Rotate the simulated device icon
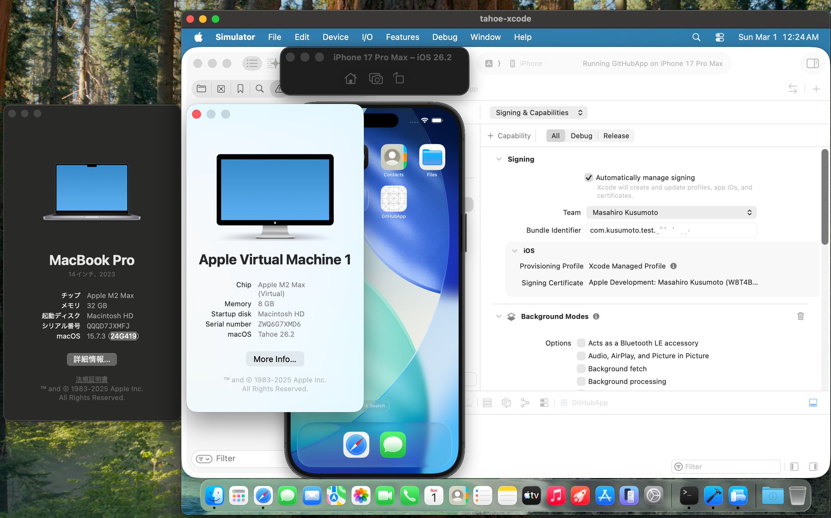This screenshot has height=518, width=831. point(399,78)
